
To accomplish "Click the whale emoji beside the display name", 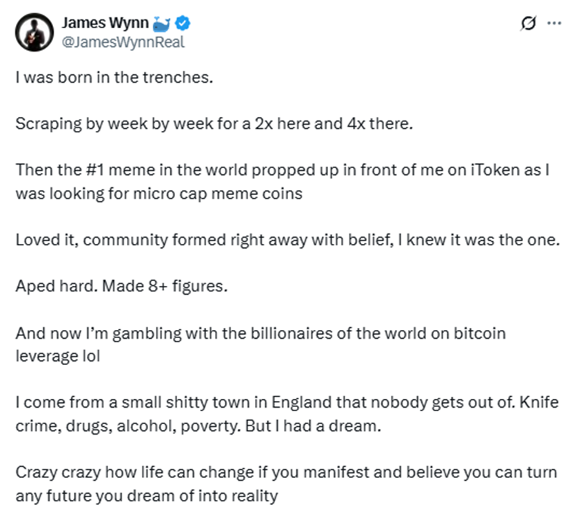I will (161, 23).
